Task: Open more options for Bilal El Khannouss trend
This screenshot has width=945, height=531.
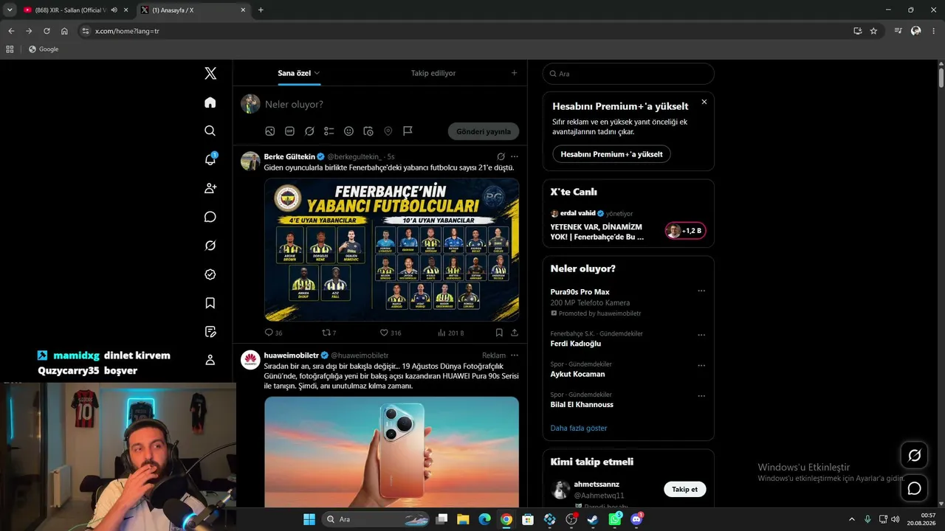Action: [x=701, y=395]
